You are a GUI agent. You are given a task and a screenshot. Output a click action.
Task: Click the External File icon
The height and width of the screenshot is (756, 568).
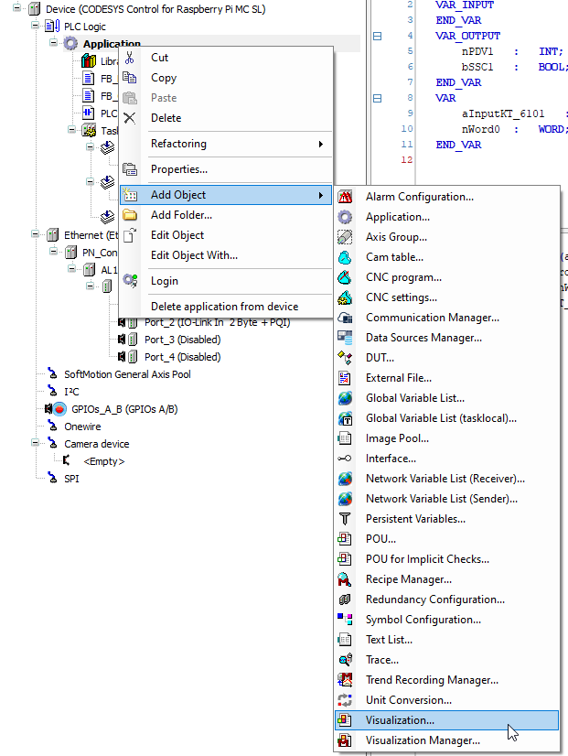(x=345, y=378)
